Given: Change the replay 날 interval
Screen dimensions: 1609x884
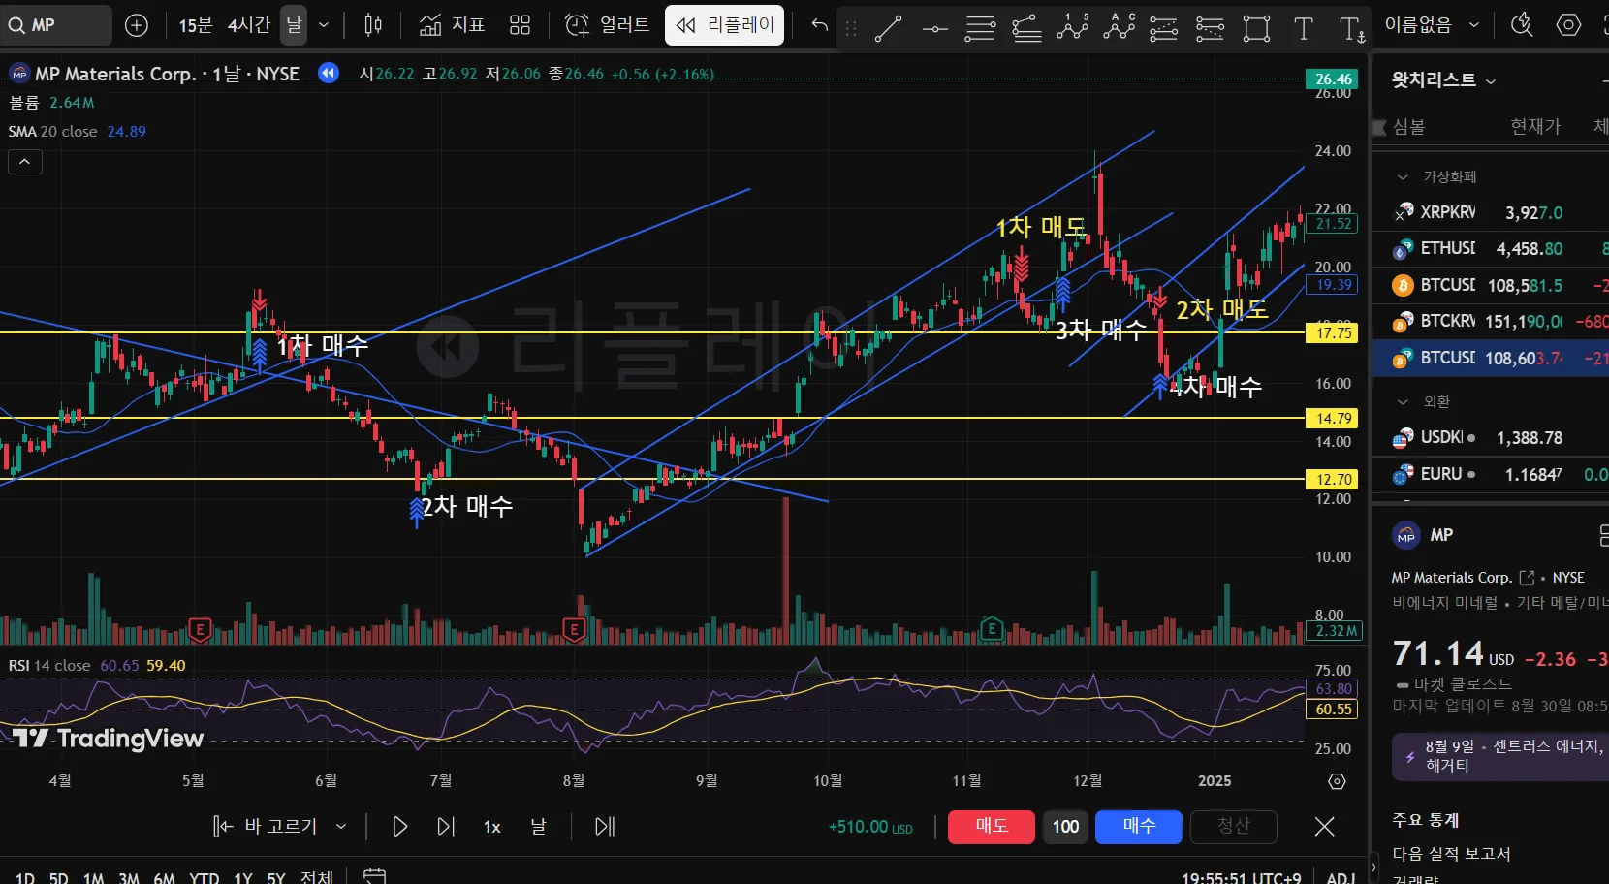Looking at the screenshot, I should click(538, 827).
